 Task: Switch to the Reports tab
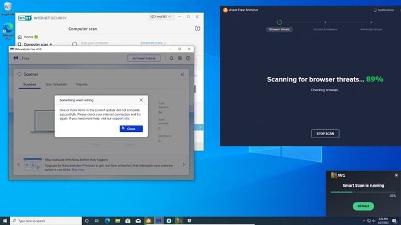(x=82, y=84)
